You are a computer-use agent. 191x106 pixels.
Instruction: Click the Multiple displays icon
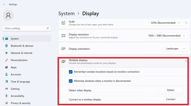tap(63, 61)
